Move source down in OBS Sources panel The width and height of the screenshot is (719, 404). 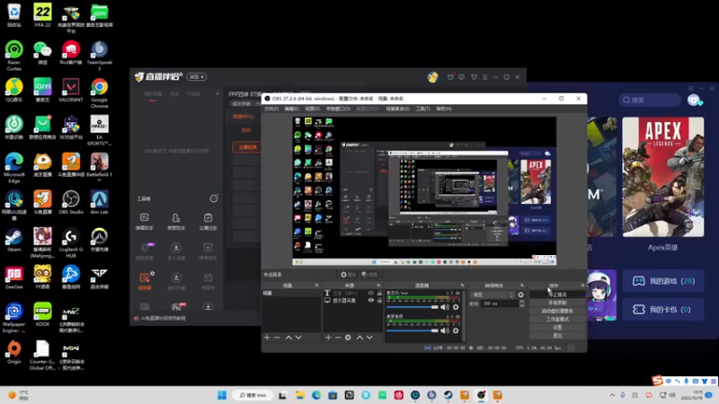369,338
